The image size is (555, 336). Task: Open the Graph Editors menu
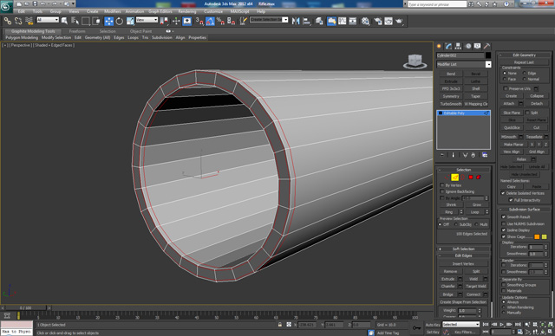click(x=160, y=11)
